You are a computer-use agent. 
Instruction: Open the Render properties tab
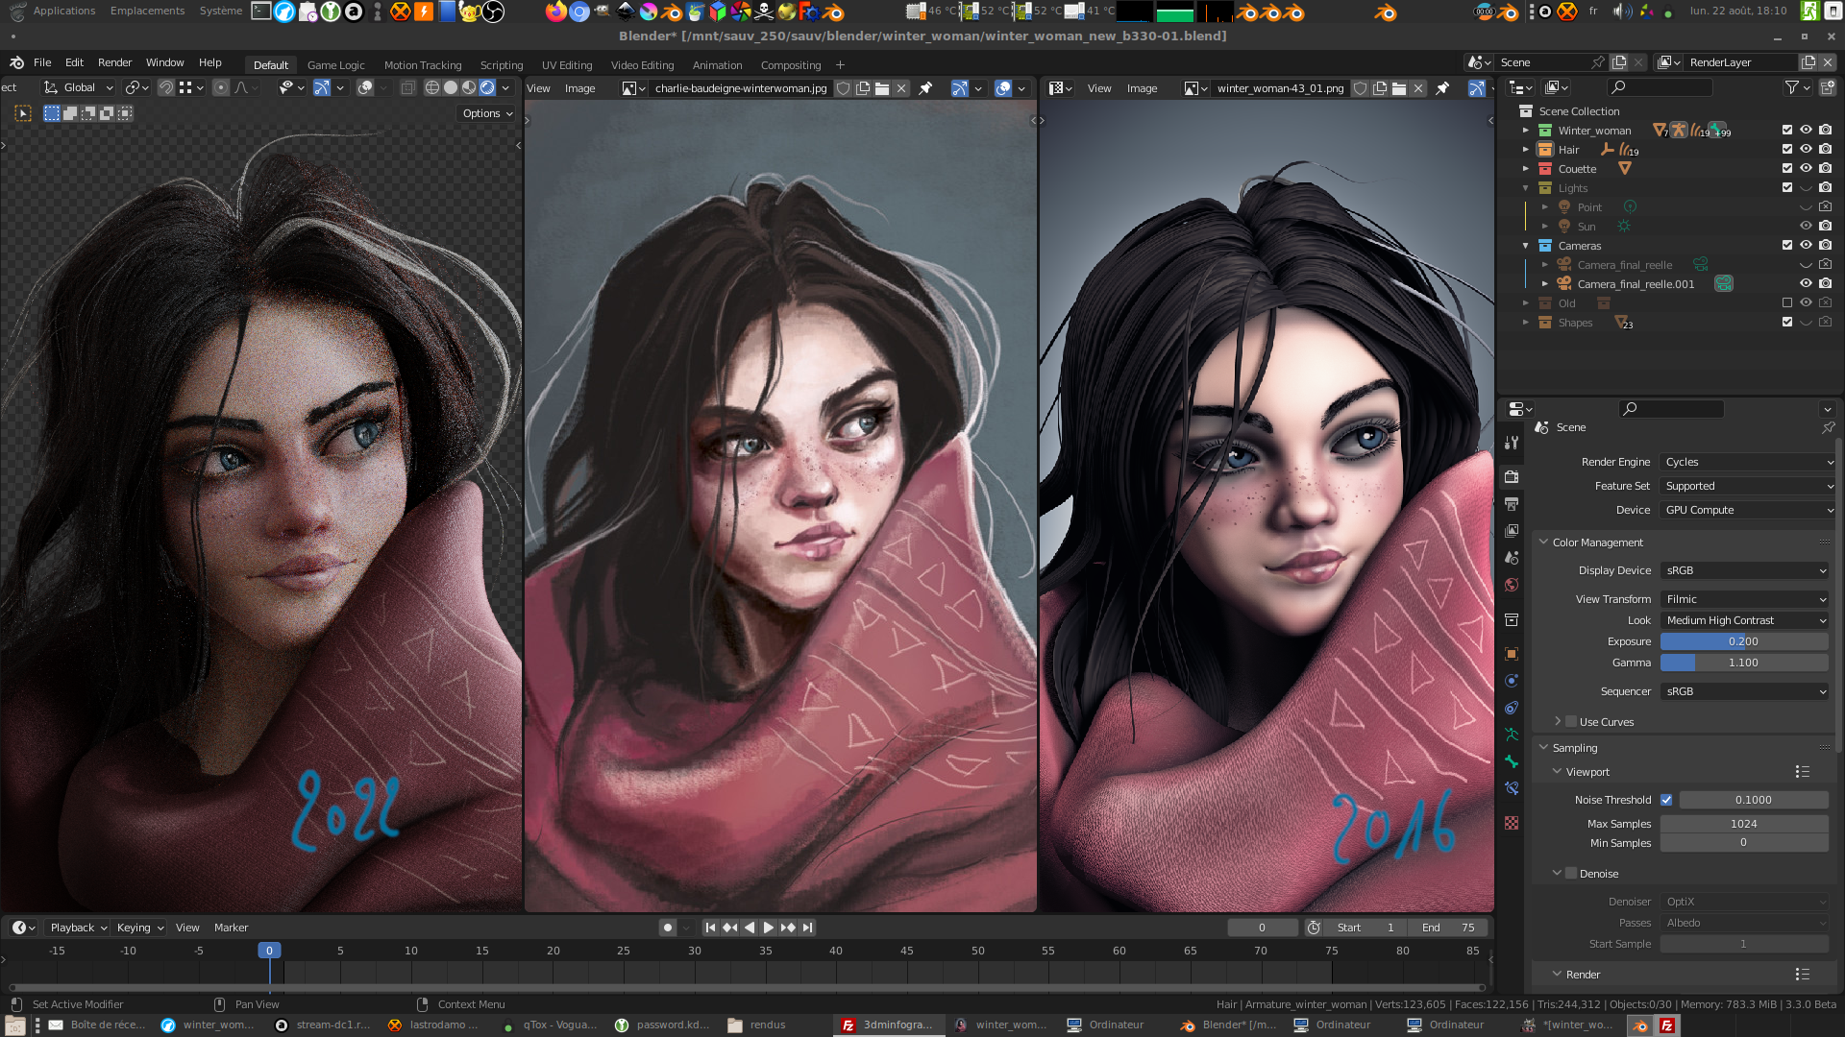[x=1512, y=477]
